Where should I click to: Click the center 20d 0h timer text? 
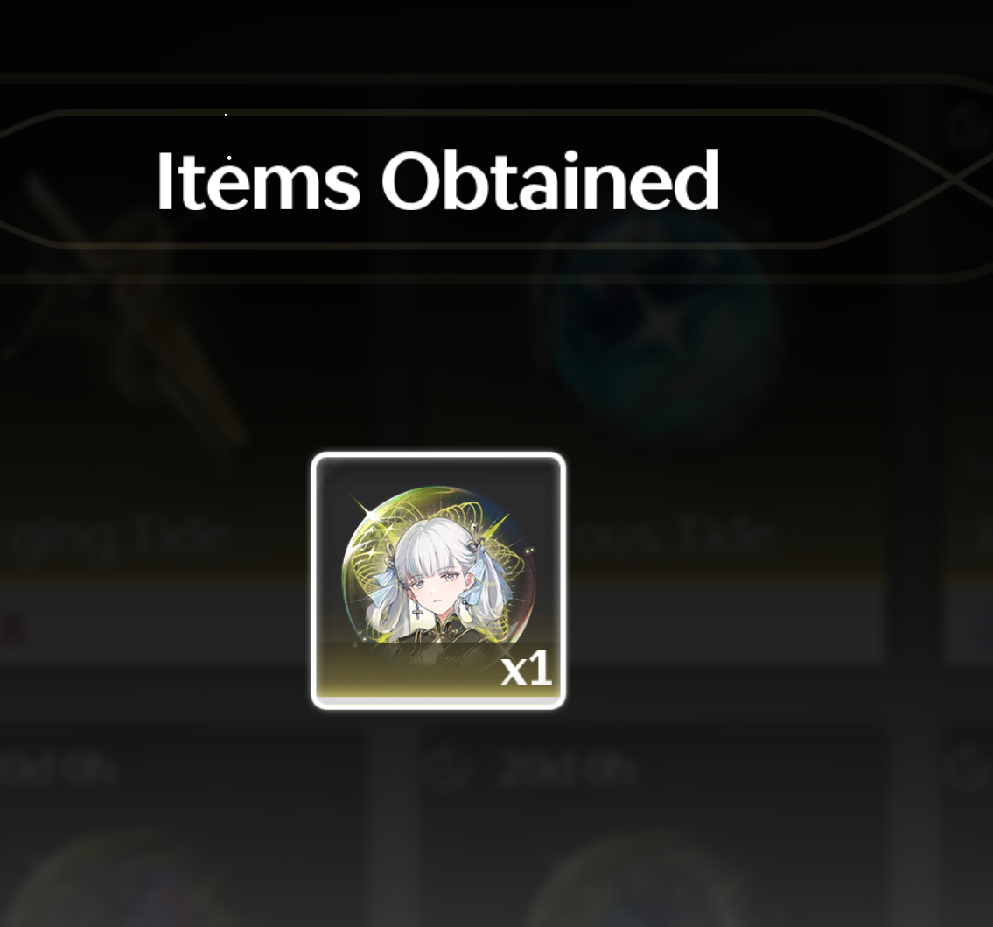click(x=568, y=769)
